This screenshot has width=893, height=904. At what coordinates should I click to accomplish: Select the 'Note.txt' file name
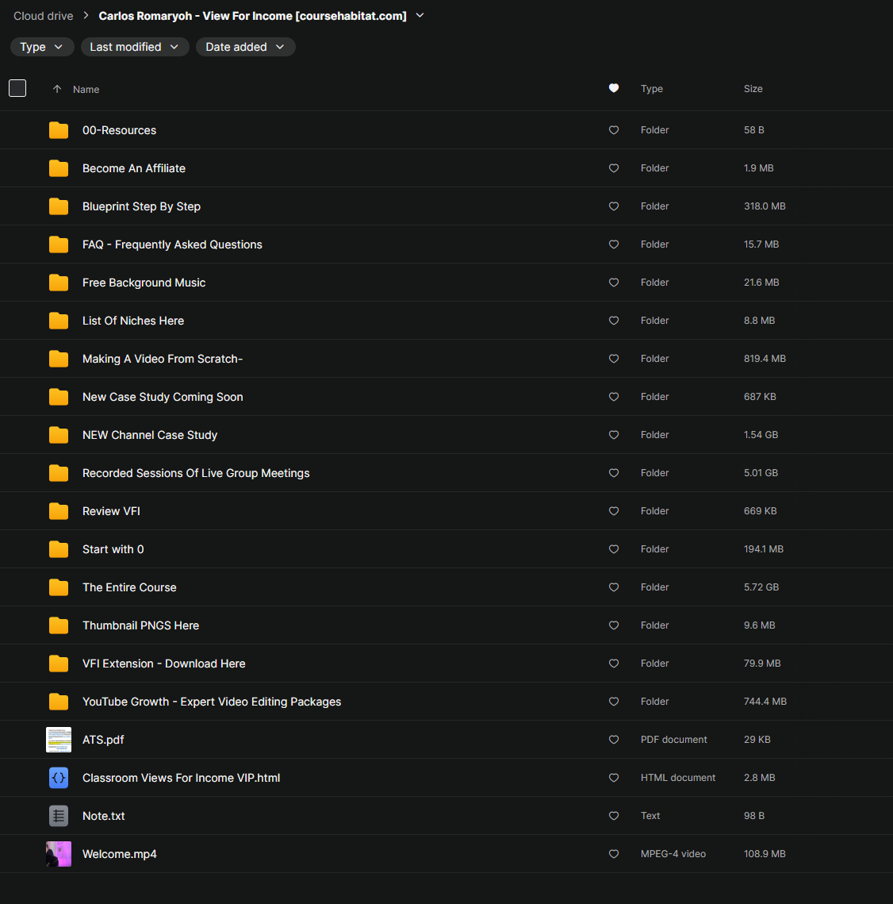coord(104,817)
